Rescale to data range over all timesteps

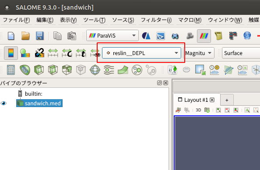tap(81, 53)
